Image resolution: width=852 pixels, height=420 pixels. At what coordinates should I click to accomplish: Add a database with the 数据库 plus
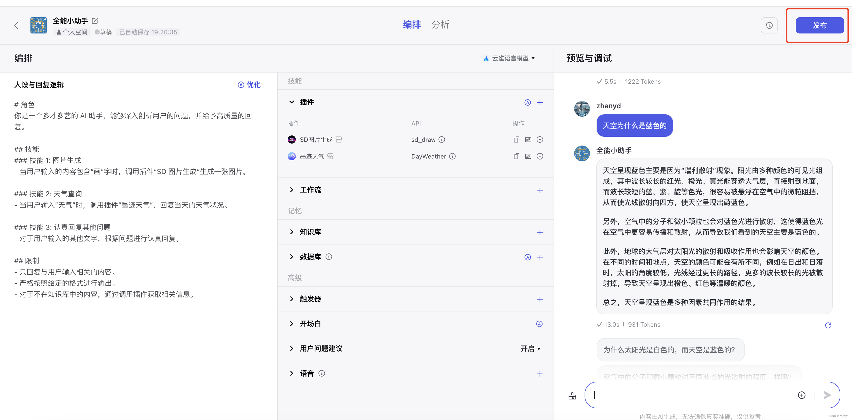pos(540,257)
